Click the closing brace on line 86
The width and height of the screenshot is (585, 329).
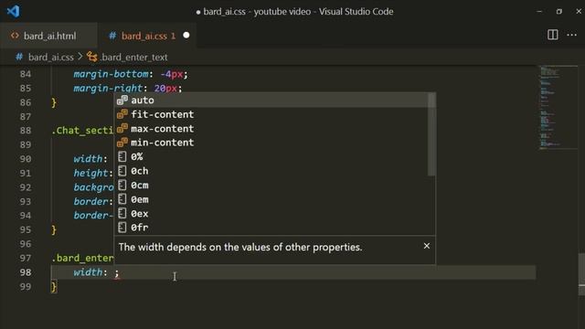(54, 102)
